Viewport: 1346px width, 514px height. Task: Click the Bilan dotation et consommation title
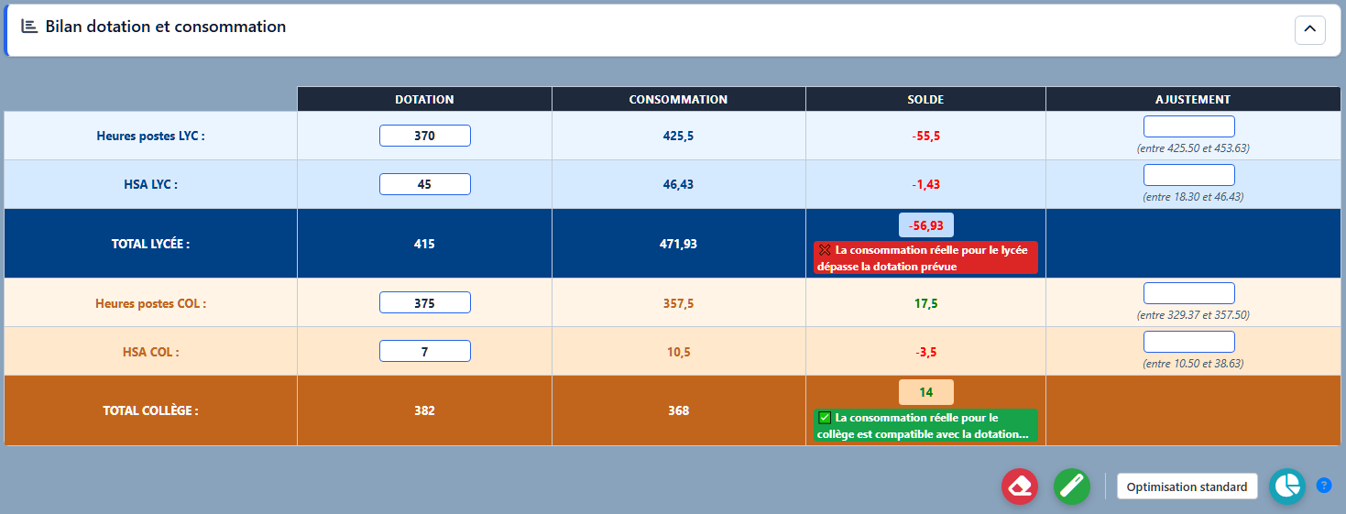(x=166, y=27)
